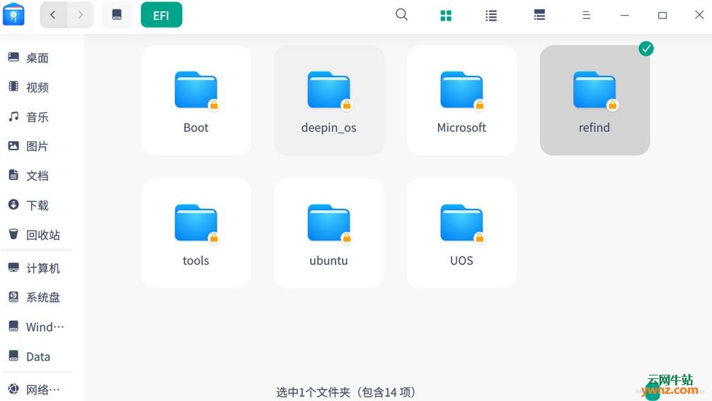Viewport: 712px width, 401px height.
Task: Open 下载 in the sidebar
Action: 36,205
